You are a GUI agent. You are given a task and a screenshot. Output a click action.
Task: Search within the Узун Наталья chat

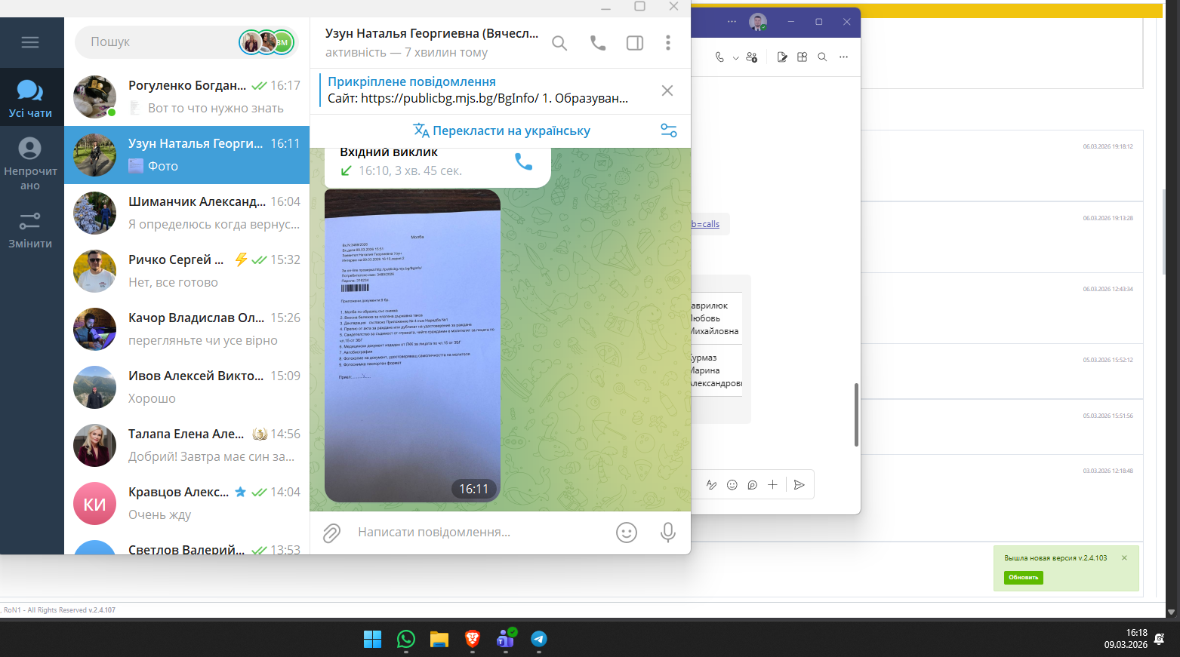559,43
